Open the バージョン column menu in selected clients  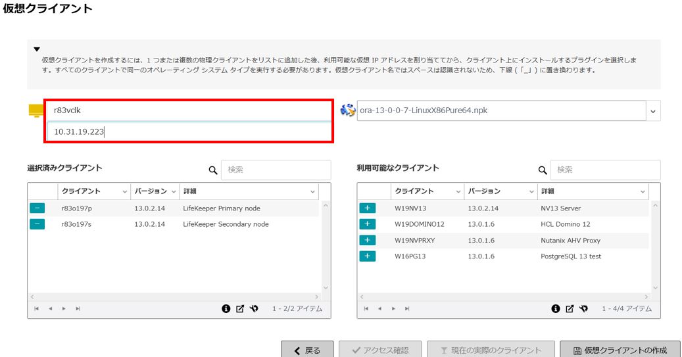pos(174,191)
